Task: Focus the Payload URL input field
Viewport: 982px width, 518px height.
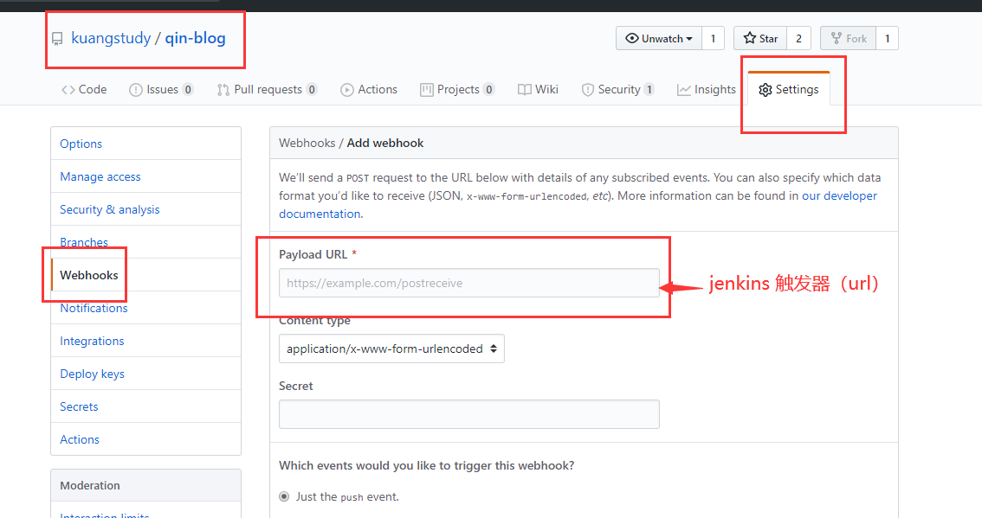Action: (469, 283)
